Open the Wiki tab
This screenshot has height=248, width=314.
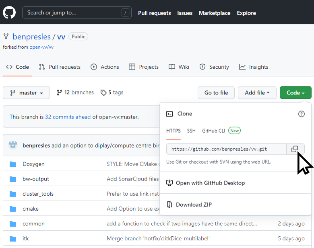[179, 67]
